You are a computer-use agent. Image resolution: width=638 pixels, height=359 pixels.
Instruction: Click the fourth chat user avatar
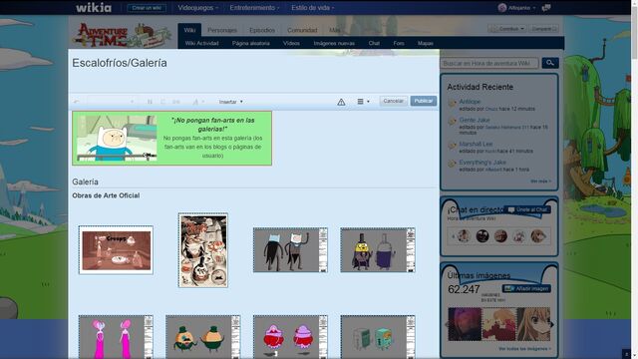pos(519,235)
